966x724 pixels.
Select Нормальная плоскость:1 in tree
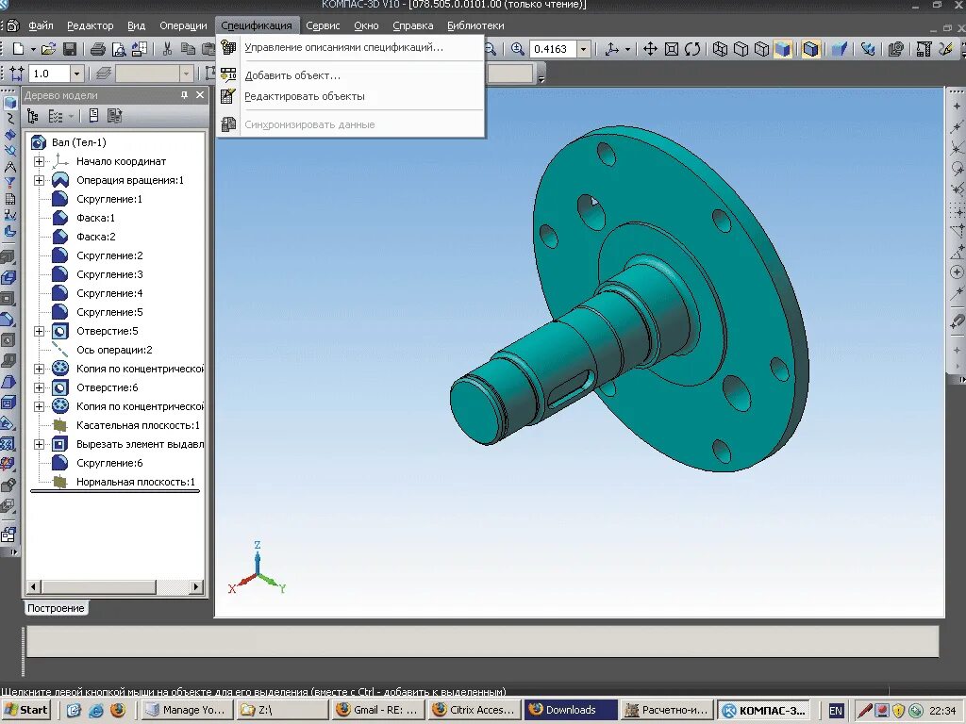136,482
